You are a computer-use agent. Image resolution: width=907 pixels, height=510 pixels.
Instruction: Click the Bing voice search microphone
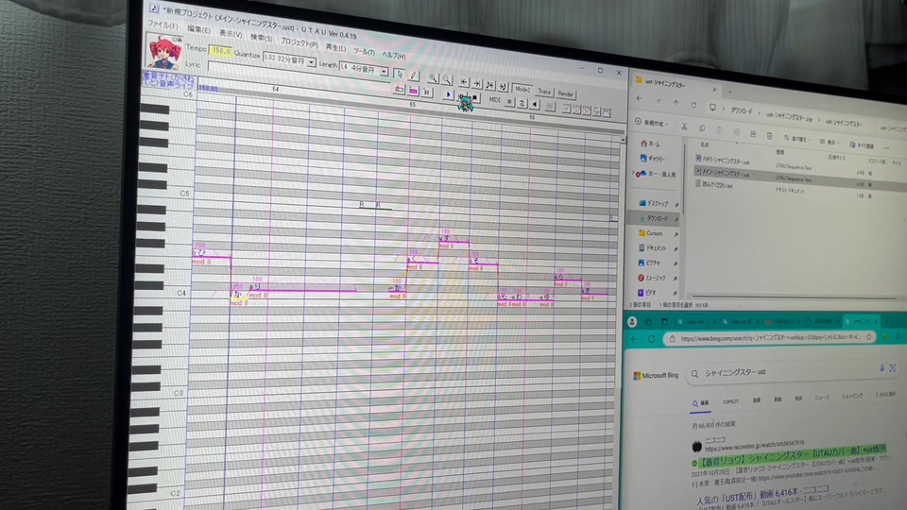tap(881, 368)
